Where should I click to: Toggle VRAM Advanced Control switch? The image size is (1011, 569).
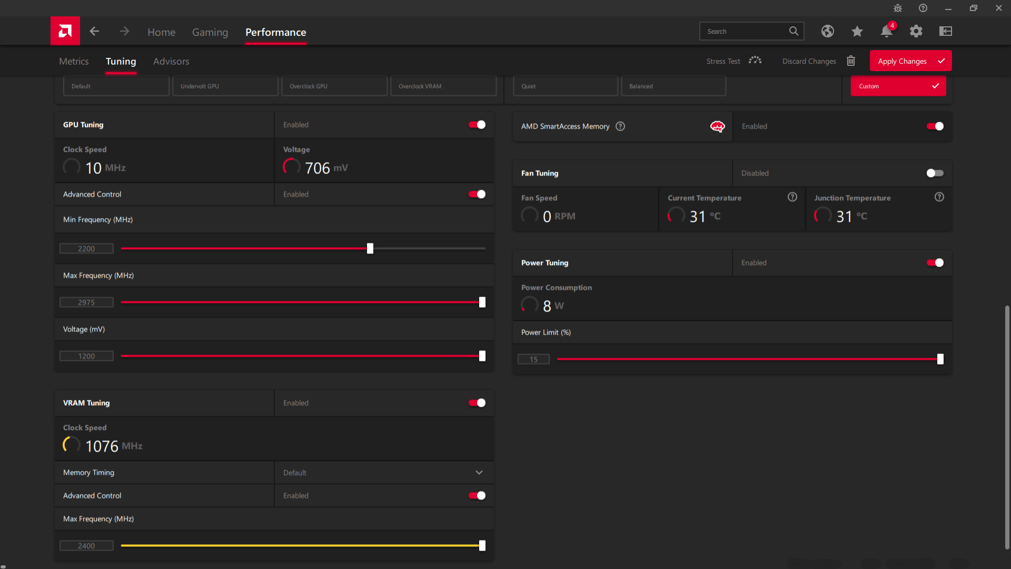[477, 496]
